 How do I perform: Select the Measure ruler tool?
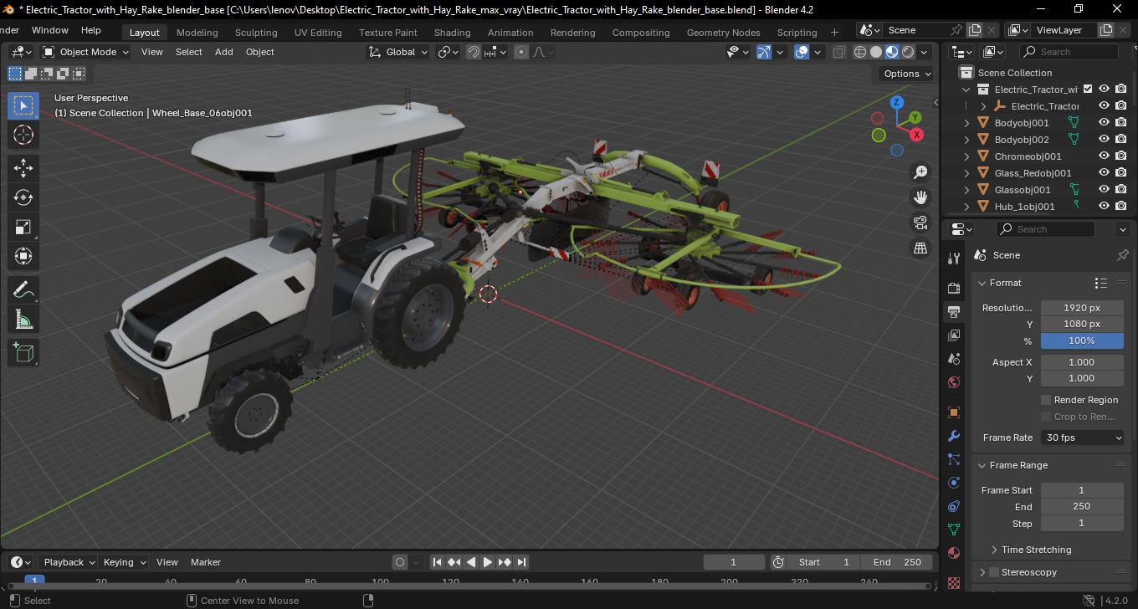pyautogui.click(x=23, y=320)
